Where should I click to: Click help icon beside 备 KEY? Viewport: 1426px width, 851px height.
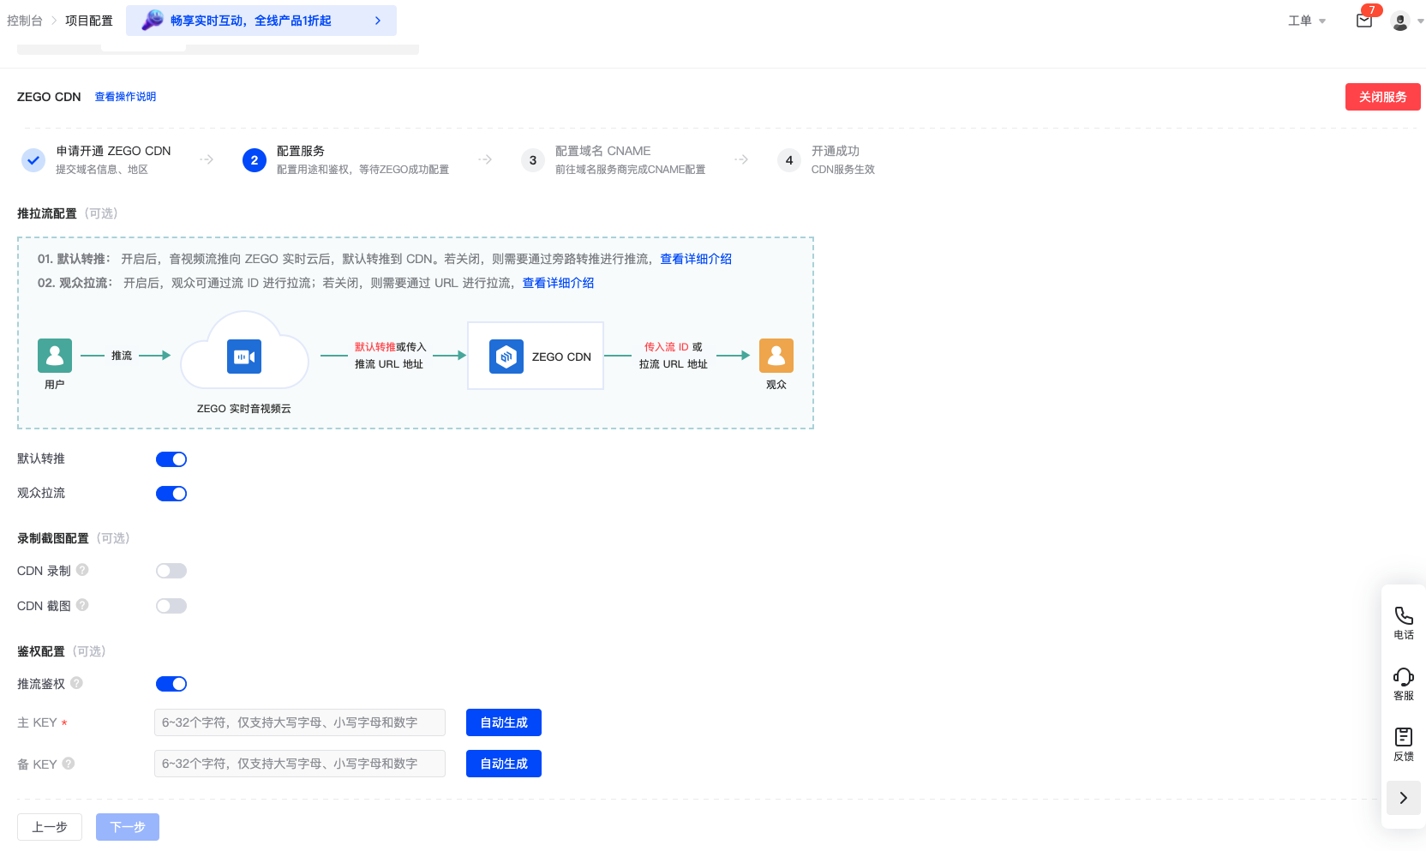[69, 764]
